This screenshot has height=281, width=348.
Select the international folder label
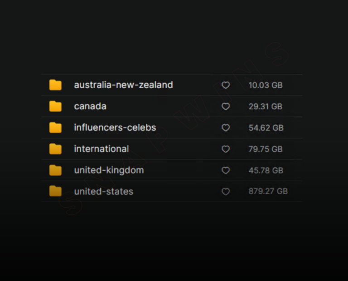coord(101,149)
